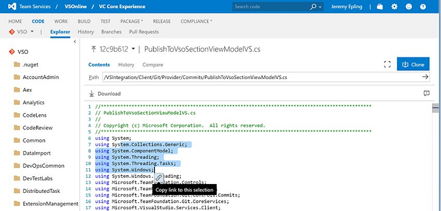Open the help question mark icon
Image resolution: width=441 pixels, height=211 pixels.
pos(423,7)
